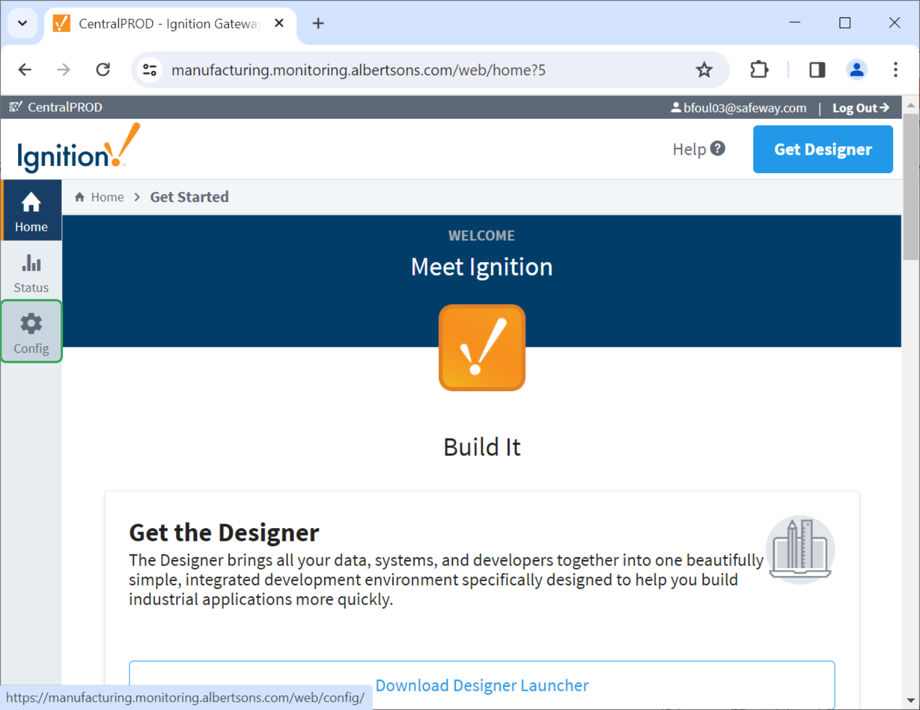
Task: Select the Home sidebar icon
Action: click(31, 210)
